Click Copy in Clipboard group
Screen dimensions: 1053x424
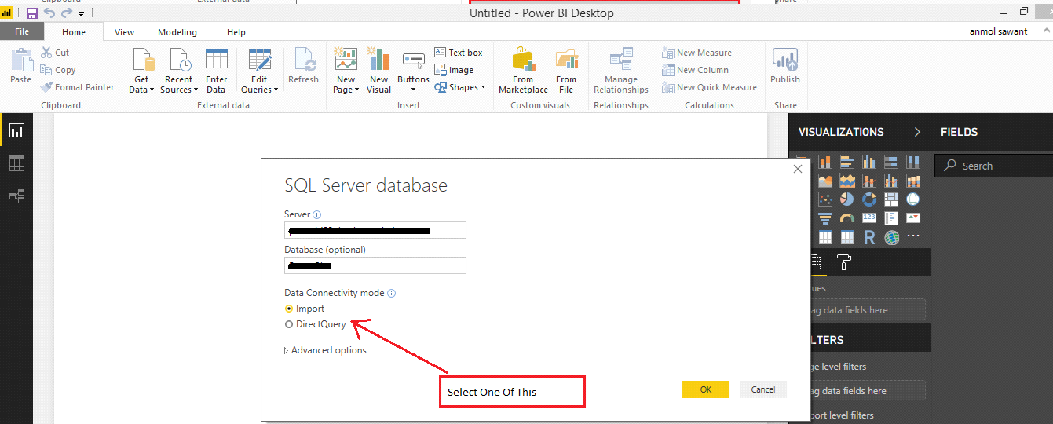click(58, 70)
